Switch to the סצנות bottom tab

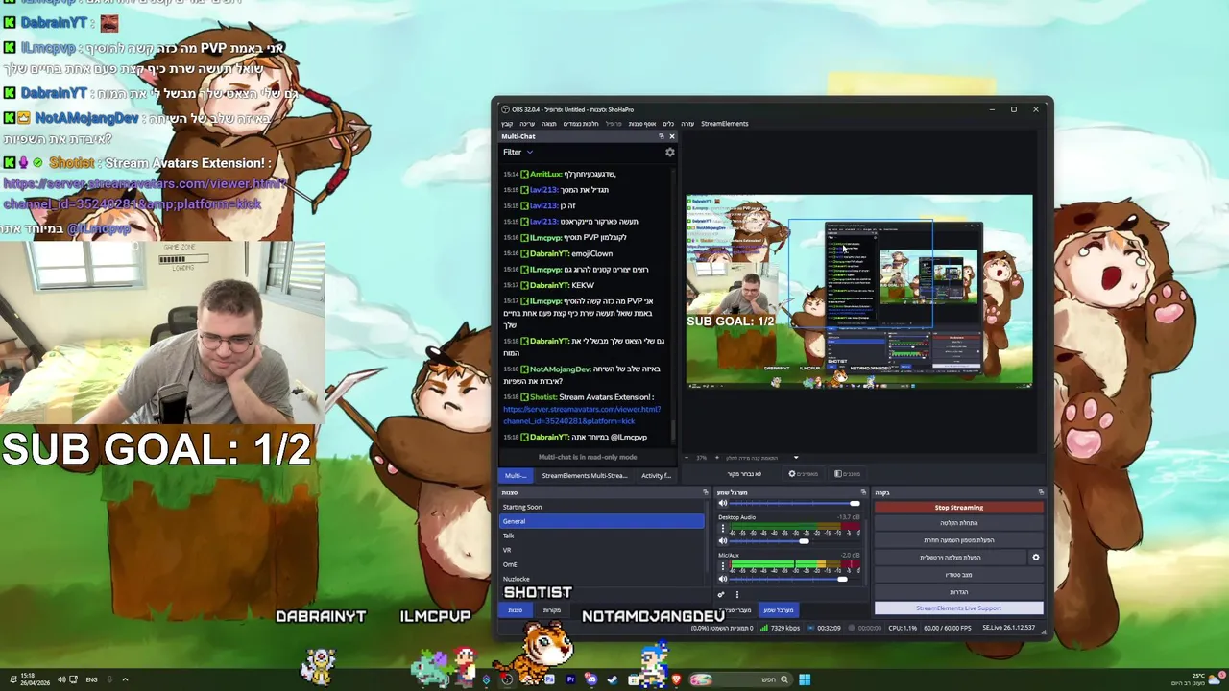516,609
